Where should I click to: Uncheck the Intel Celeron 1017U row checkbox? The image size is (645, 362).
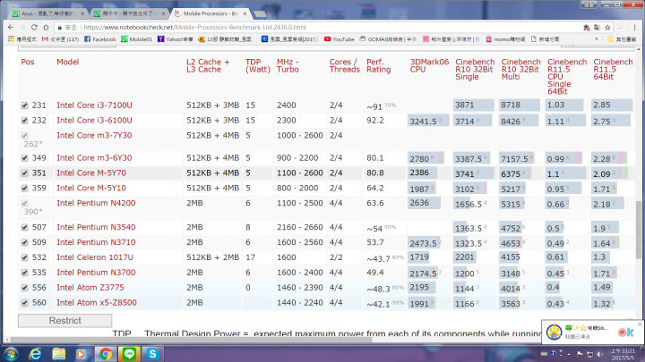coord(25,257)
